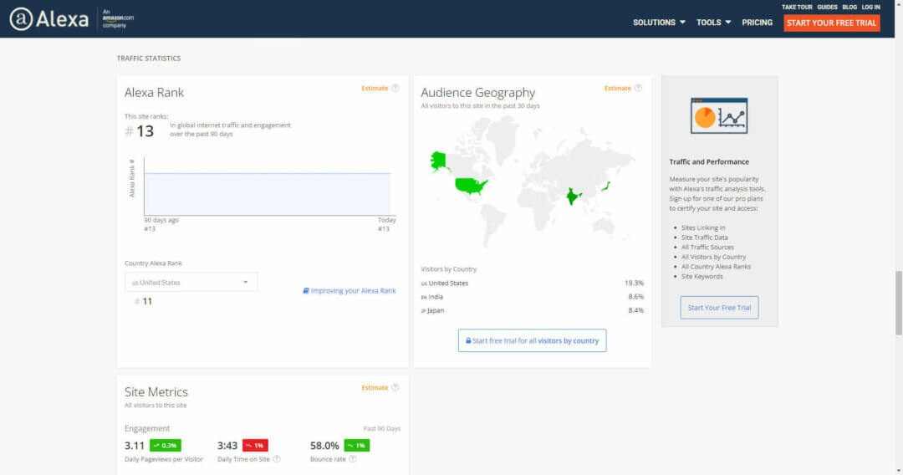Click Site Keywords list item
This screenshot has width=903, height=475.
[x=702, y=276]
